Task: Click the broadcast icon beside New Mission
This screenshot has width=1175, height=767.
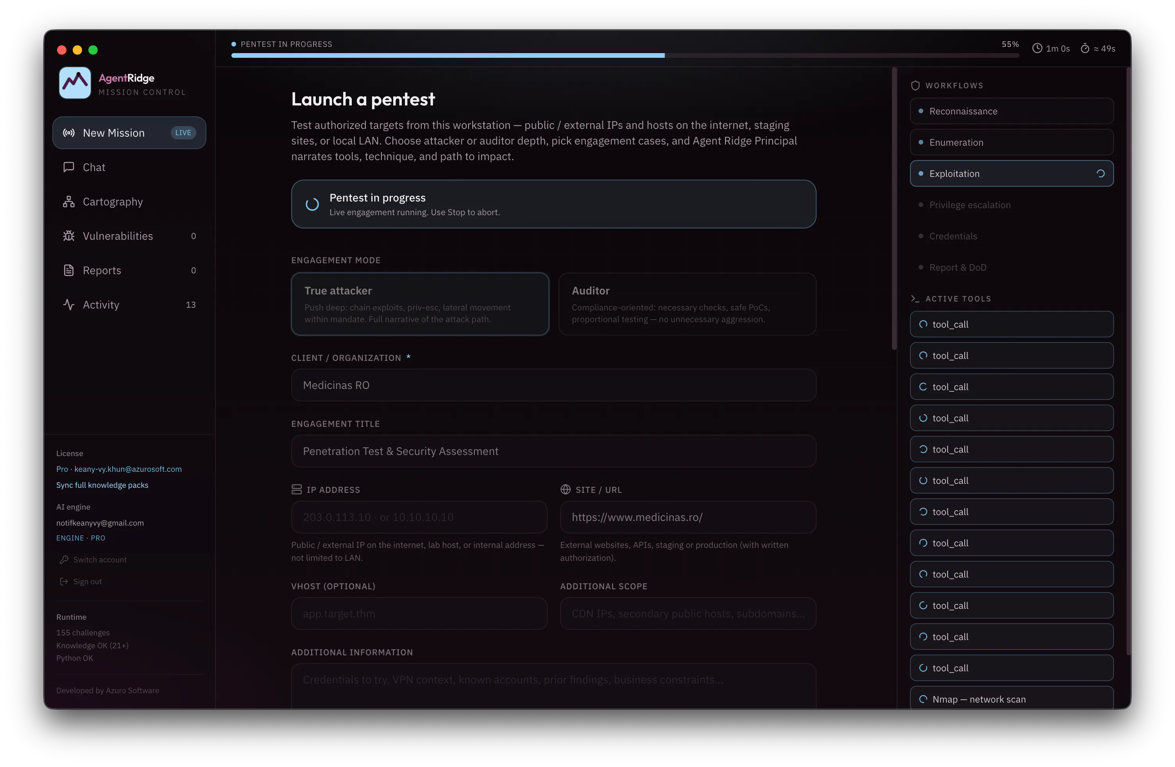Action: pos(69,133)
